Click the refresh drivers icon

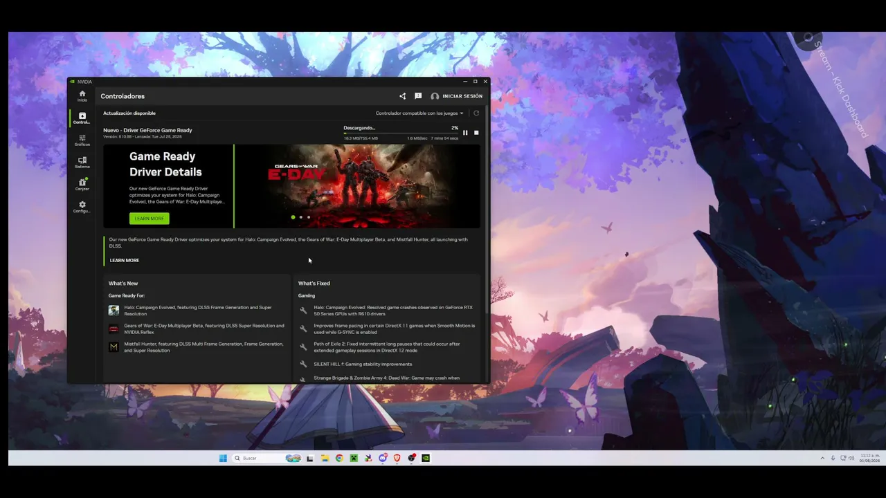point(476,113)
